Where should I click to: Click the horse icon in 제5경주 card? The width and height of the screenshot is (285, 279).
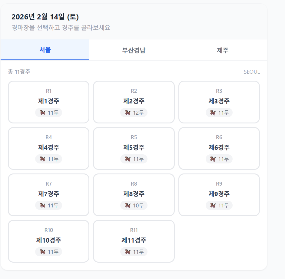[128, 159]
